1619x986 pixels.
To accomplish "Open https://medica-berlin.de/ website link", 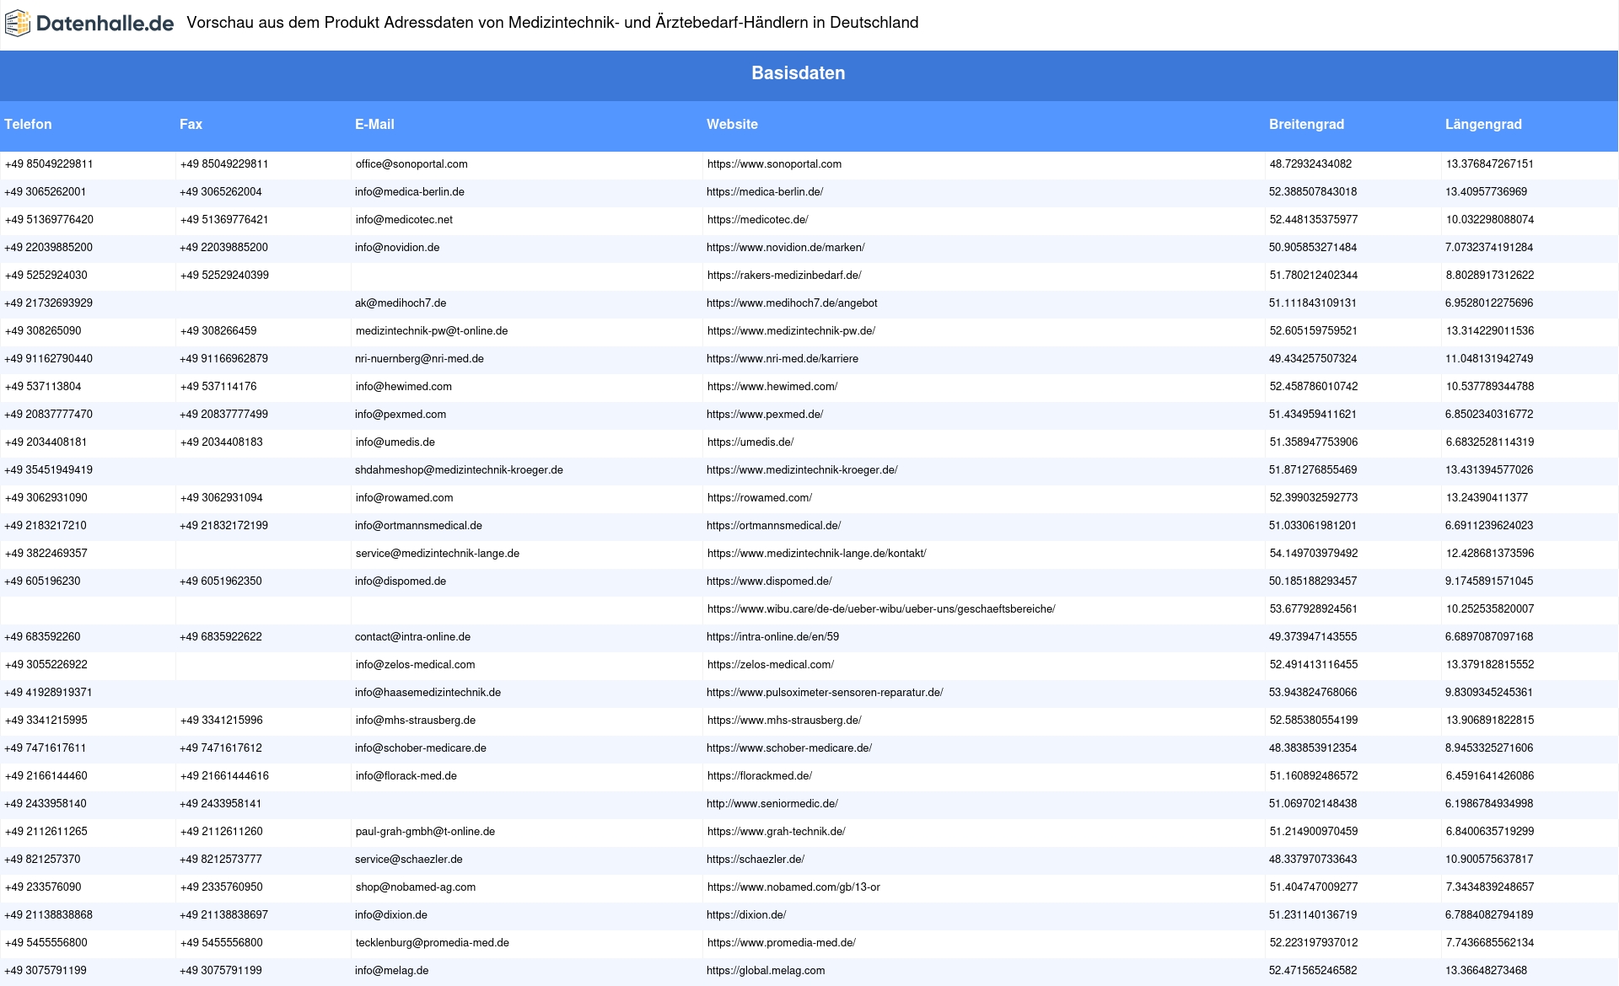I will (765, 192).
